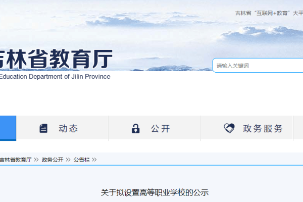Click the Education Department of Jilin Province subtitle
303x202 pixels.
point(55,77)
